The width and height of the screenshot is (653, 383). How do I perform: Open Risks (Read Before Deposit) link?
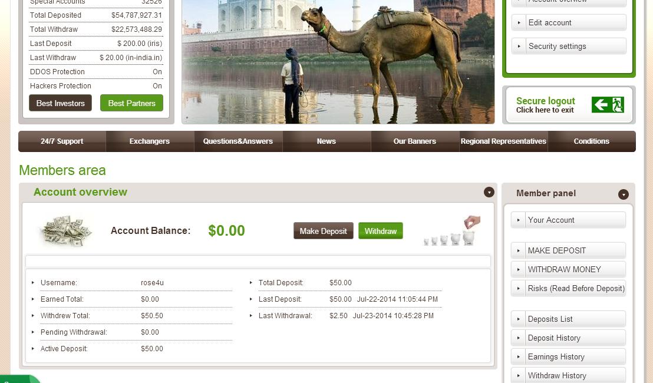[576, 289]
